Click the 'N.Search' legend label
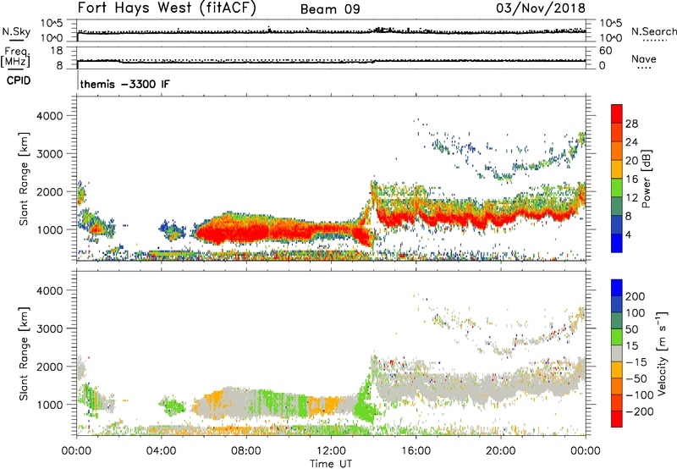 coord(653,31)
